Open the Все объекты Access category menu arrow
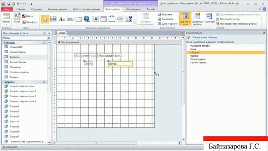This screenshot has height=151, width=268. 45,33
